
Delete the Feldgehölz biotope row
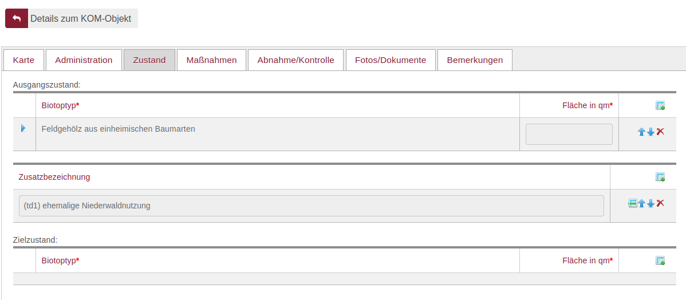click(x=660, y=132)
